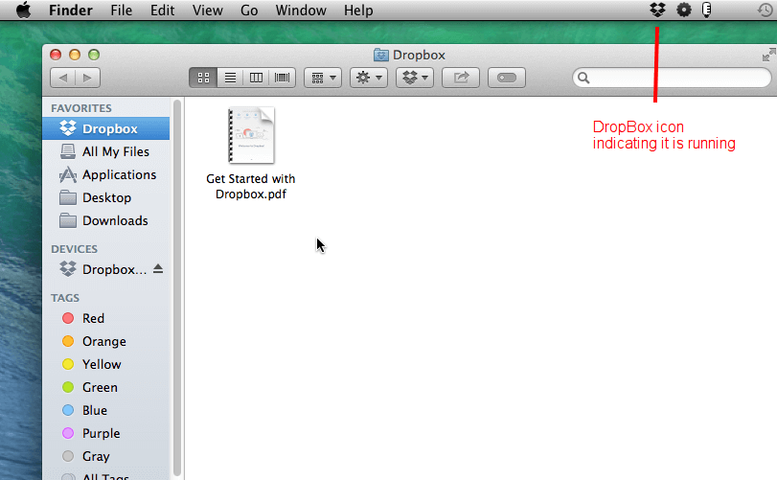Click the Share toolbar button

coord(461,78)
